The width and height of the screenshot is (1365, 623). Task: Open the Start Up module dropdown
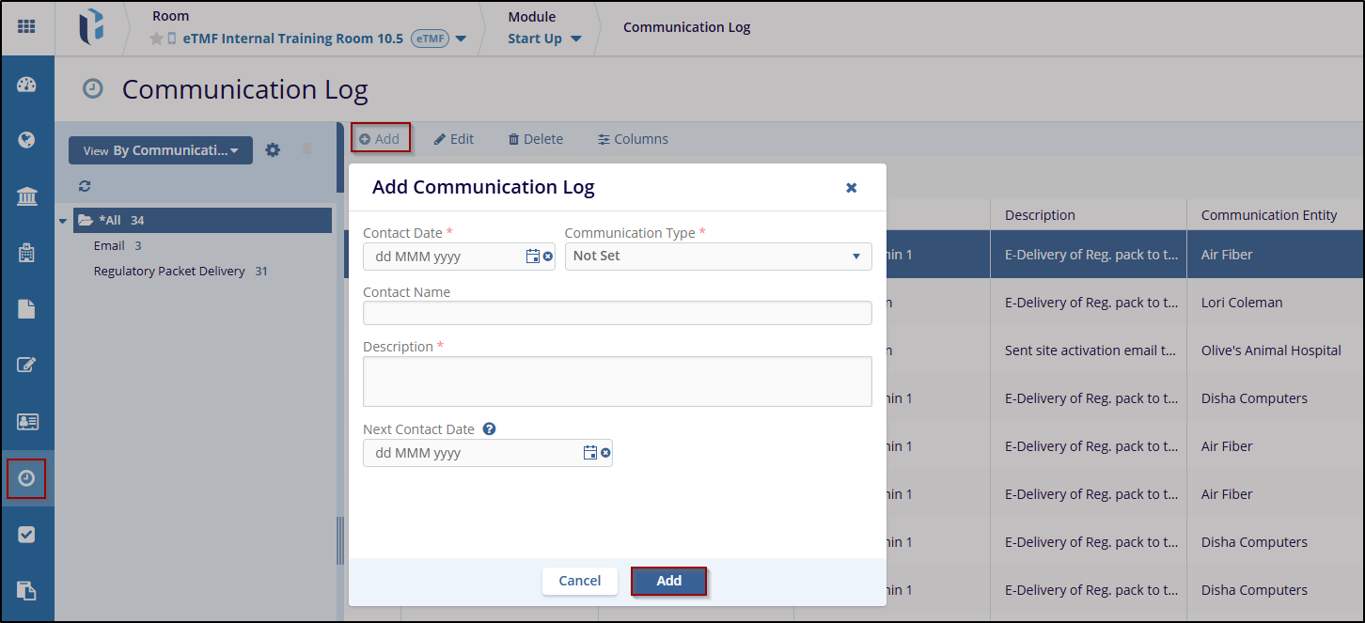[x=544, y=39]
